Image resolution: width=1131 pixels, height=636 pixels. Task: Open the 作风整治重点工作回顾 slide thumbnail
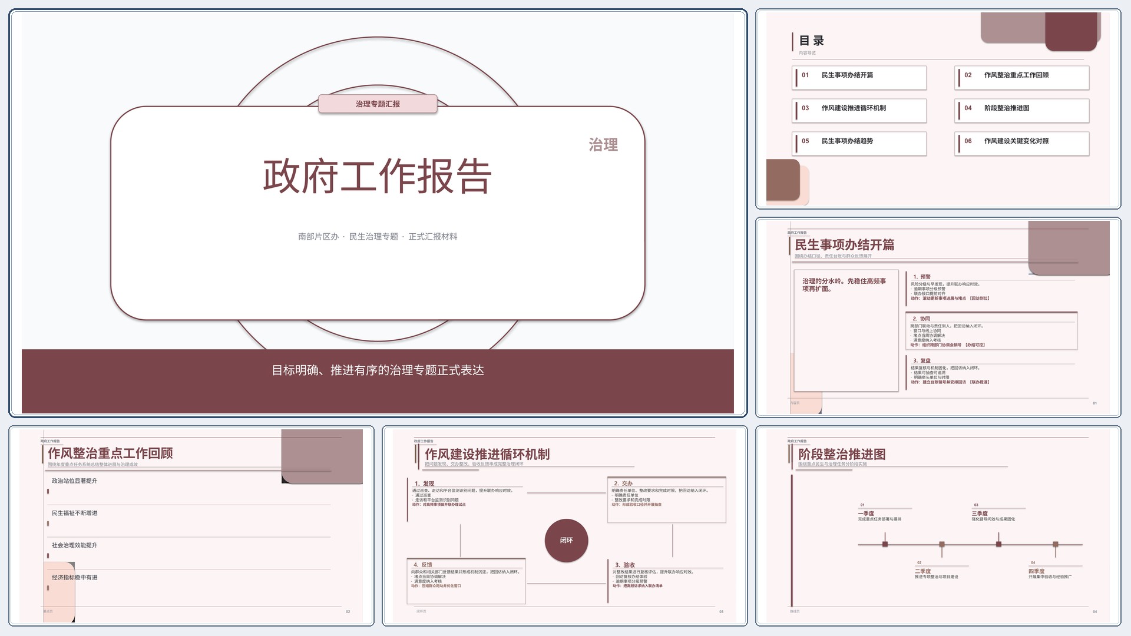(191, 526)
